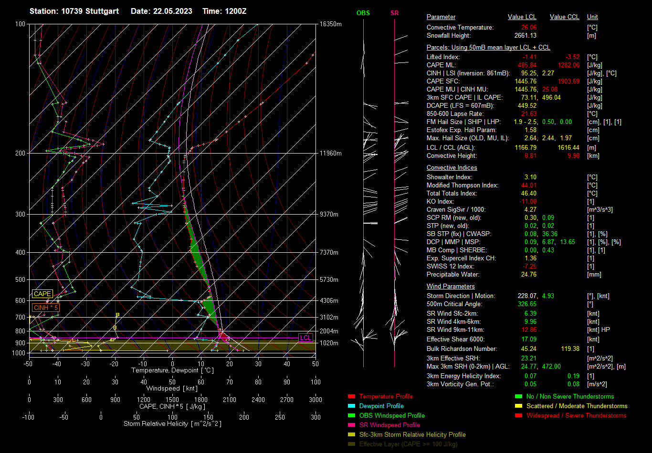
Task: Click the No / Non Severe Thunderstorms swatch
Action: coord(519,397)
